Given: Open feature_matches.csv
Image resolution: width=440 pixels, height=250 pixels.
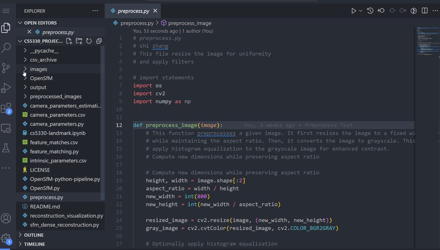Looking at the screenshot, I should tap(54, 142).
